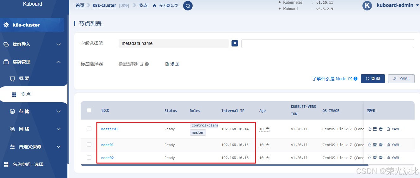Viewport: 420px width, 178px height.
Task: Click IP 192.168.10.14 cell
Action: 235,129
